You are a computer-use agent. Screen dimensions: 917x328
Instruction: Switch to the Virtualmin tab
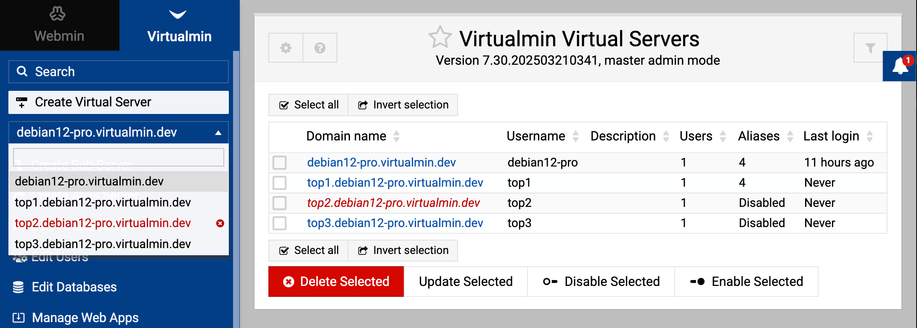[180, 25]
